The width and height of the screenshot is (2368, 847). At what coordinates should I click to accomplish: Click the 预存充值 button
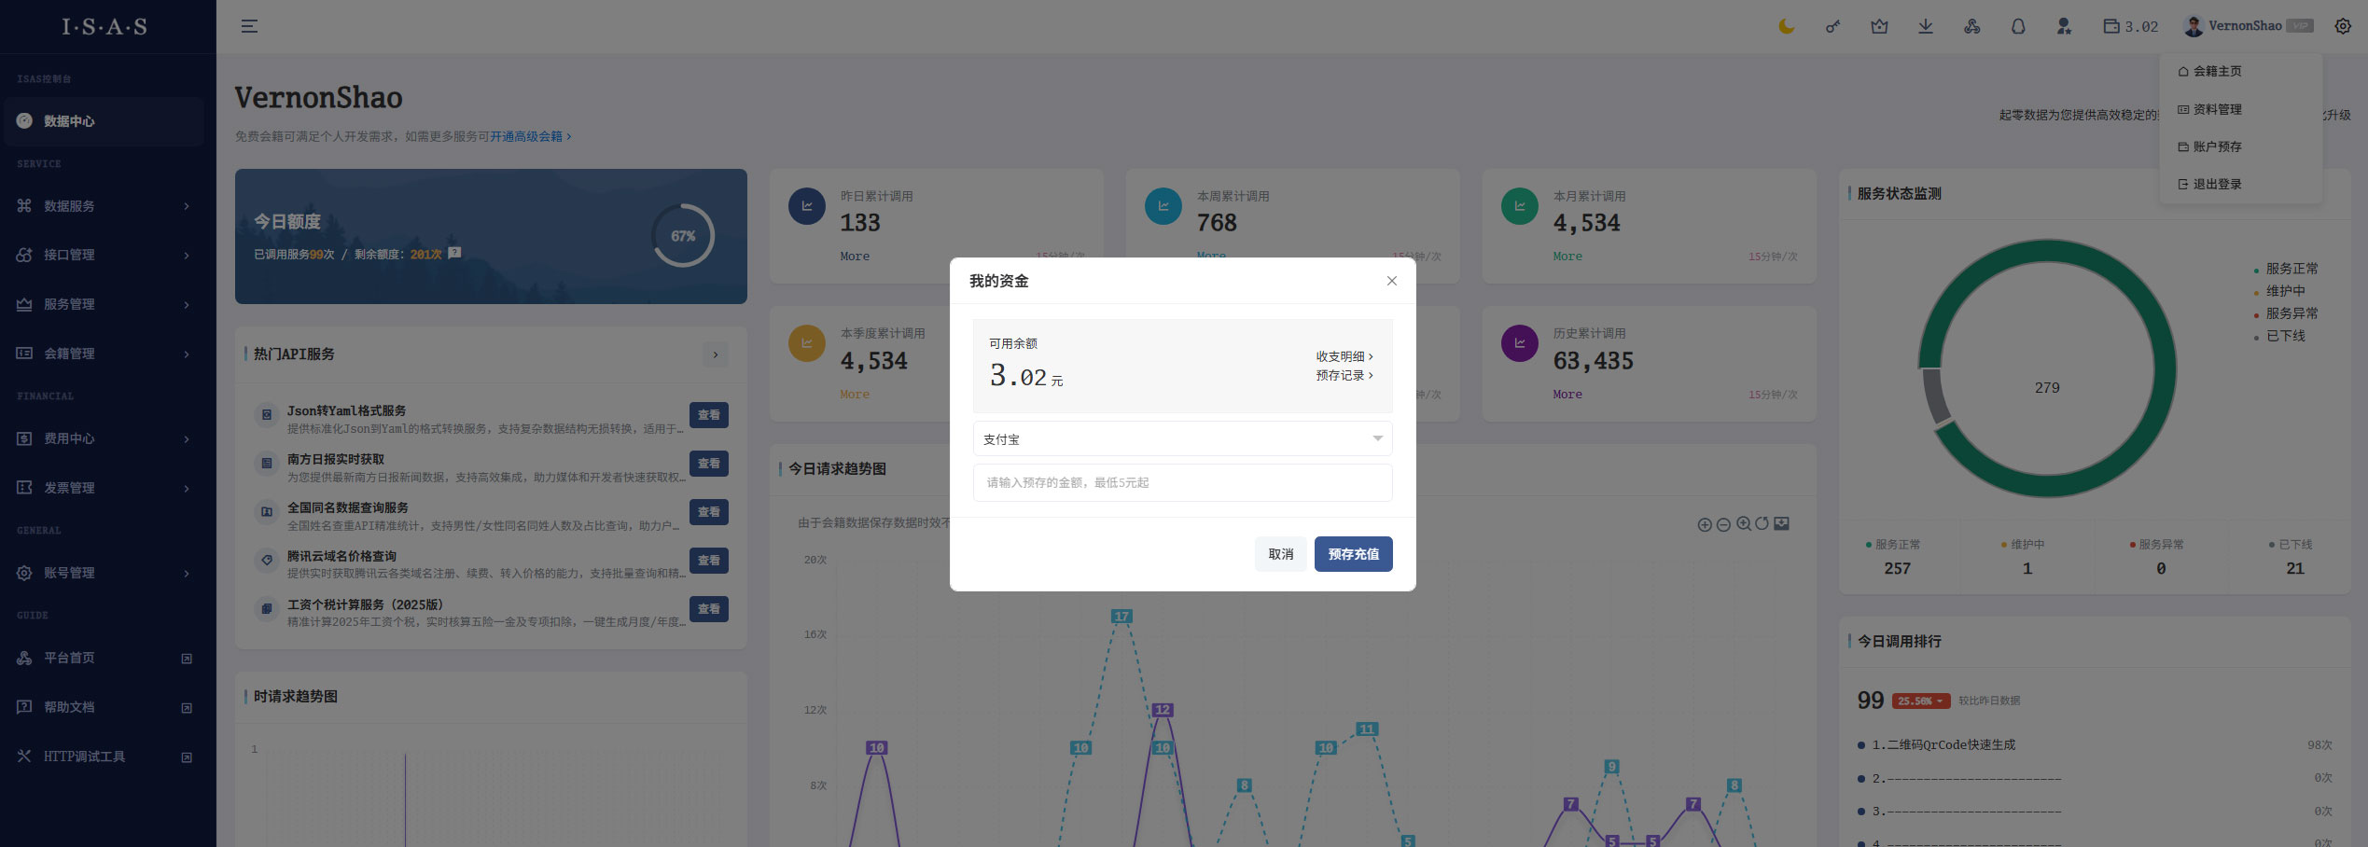(x=1353, y=554)
